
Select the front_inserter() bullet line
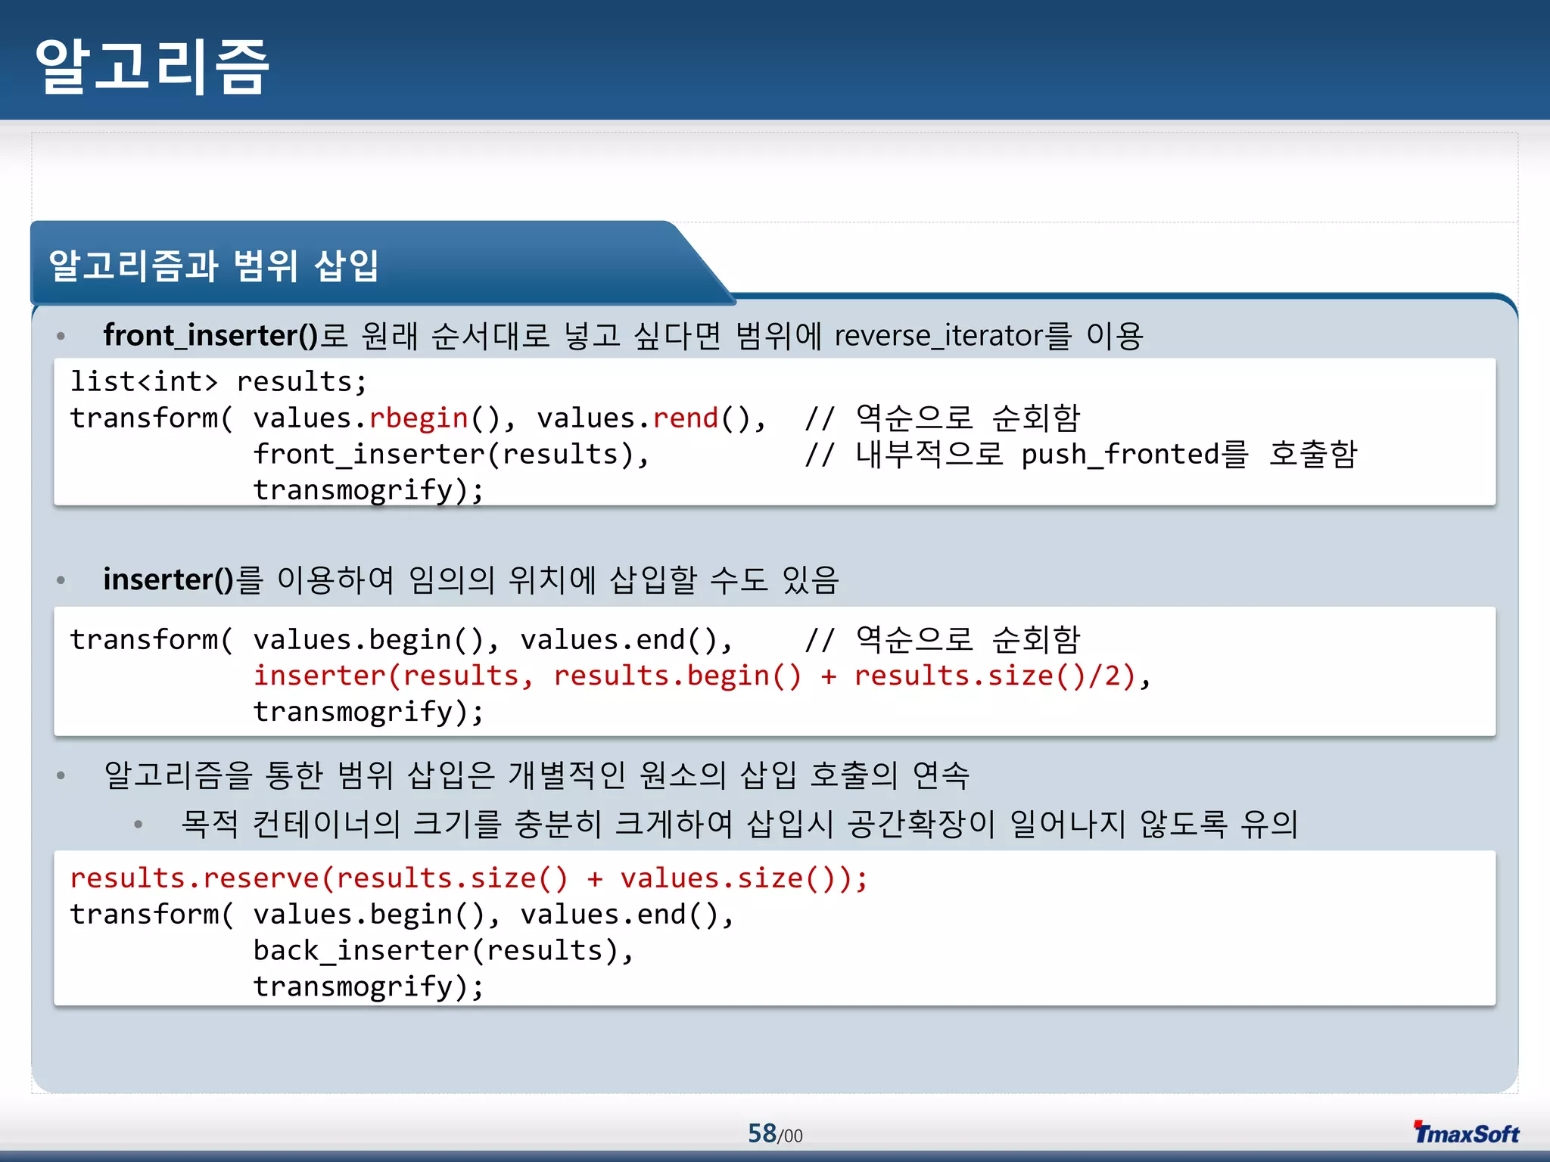pyautogui.click(x=623, y=335)
